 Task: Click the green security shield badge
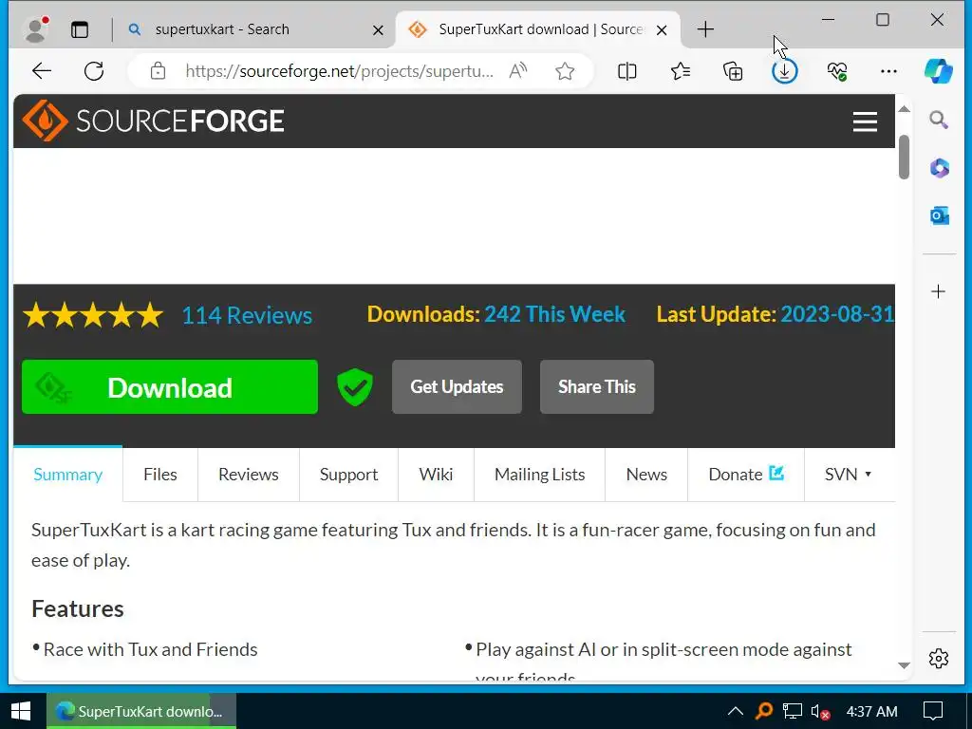coord(355,387)
